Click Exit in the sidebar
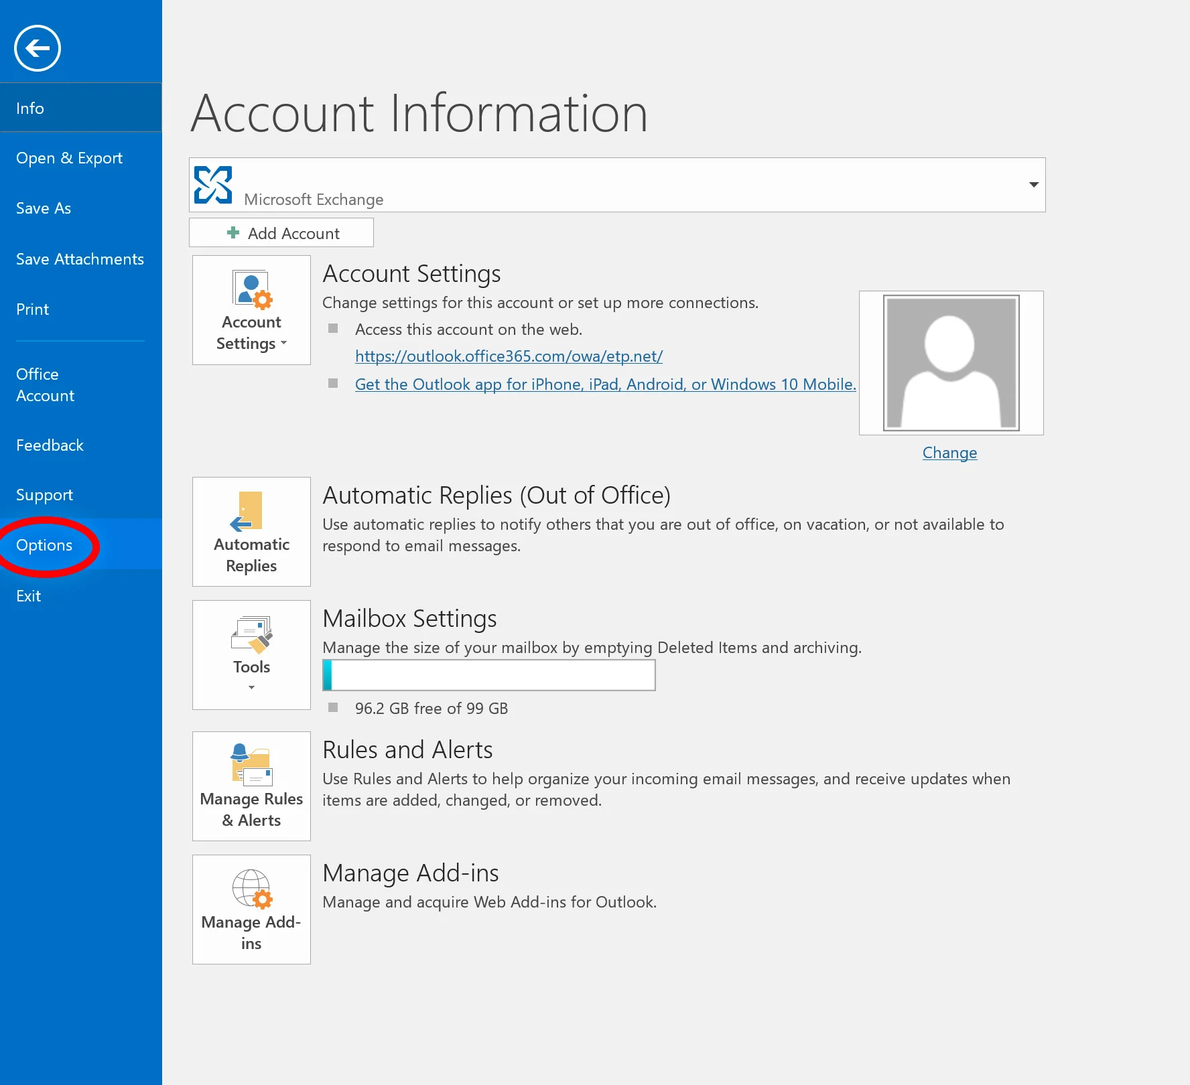This screenshot has width=1190, height=1085. 81,596
